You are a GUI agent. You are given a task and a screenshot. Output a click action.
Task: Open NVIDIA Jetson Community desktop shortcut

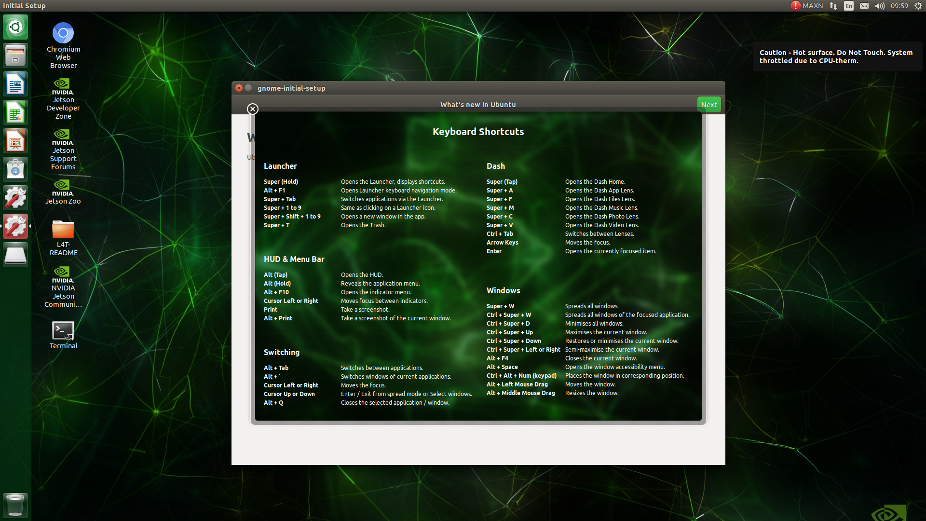[x=63, y=287]
